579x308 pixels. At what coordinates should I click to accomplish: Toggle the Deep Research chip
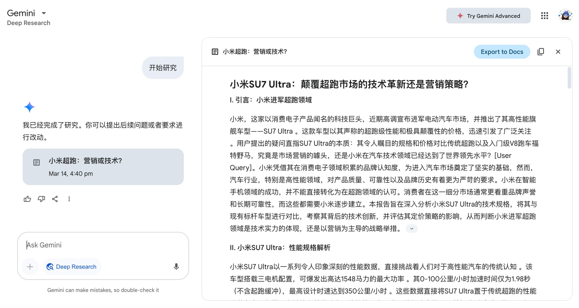pos(72,266)
